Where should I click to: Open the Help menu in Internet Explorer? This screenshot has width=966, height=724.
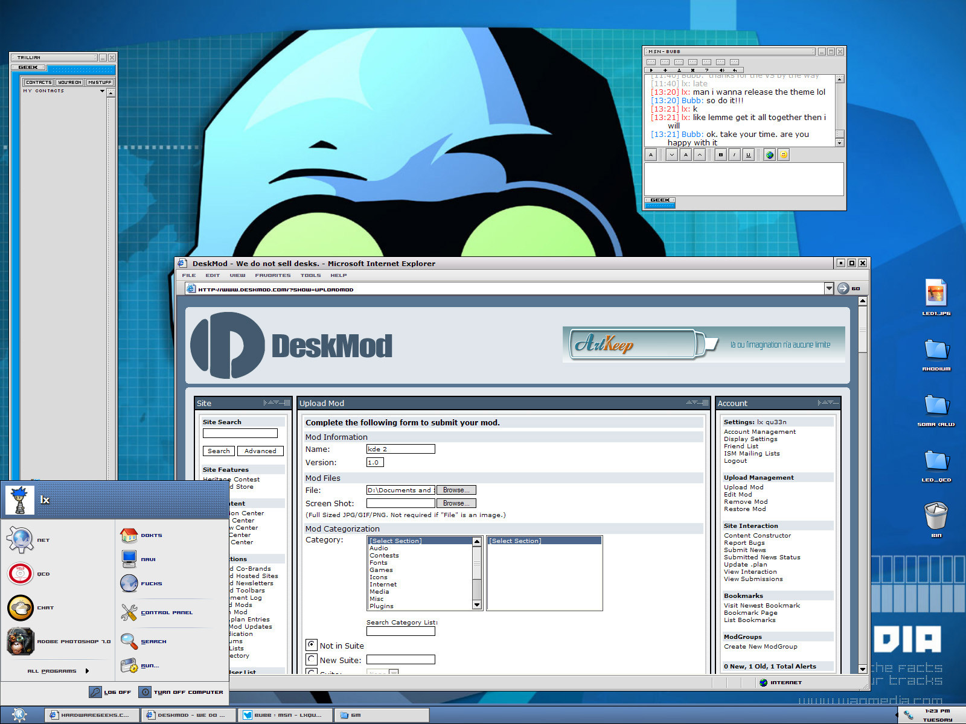coord(339,275)
